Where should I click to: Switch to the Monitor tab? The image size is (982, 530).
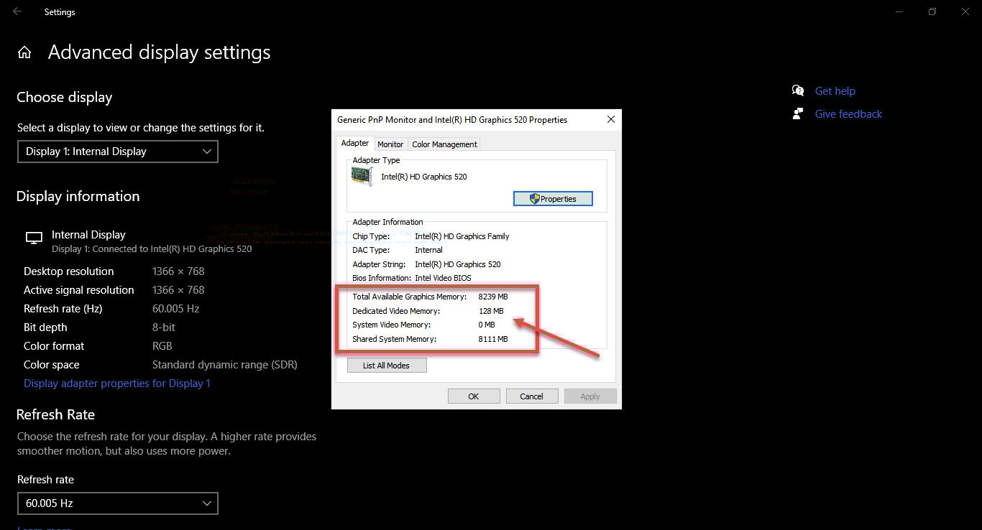(390, 144)
